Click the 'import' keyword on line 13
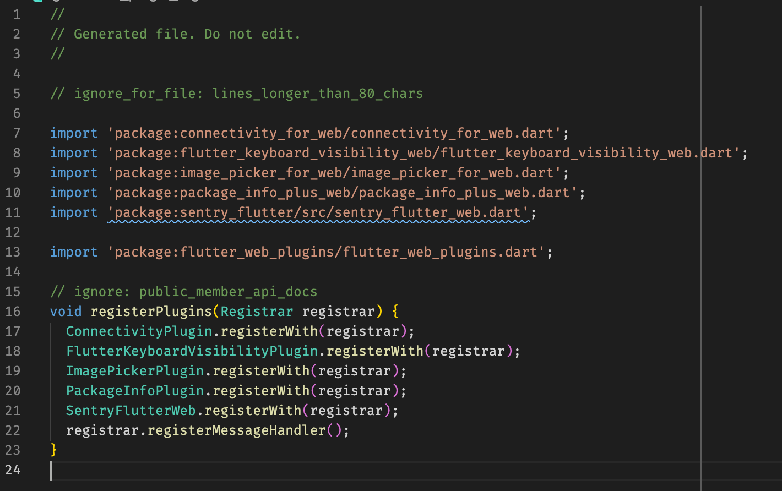This screenshot has width=782, height=491. (74, 252)
